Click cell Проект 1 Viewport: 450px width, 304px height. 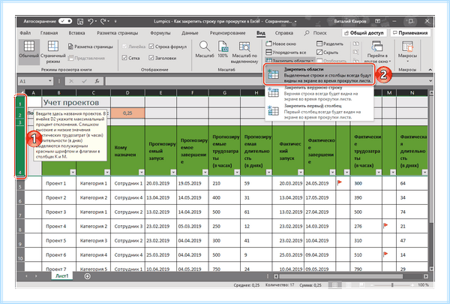pos(59,183)
